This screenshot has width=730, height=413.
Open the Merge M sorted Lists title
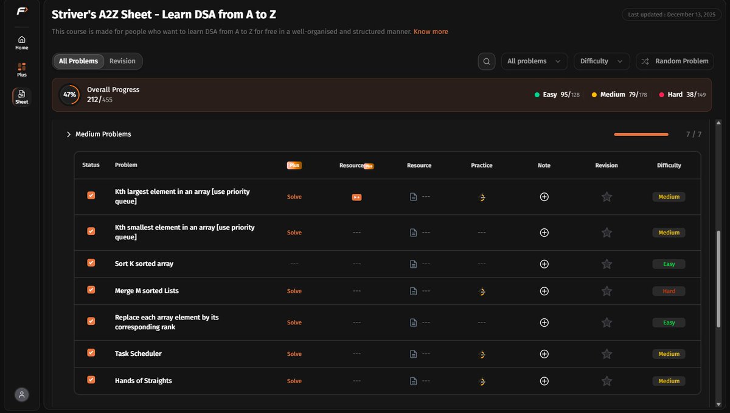tap(147, 291)
